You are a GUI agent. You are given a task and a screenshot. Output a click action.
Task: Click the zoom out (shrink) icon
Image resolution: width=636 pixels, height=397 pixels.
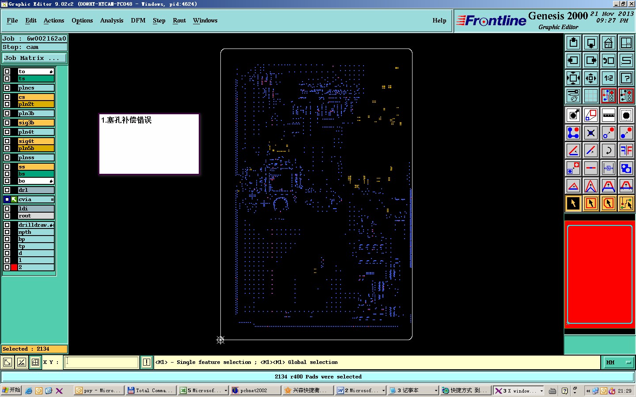pos(591,78)
